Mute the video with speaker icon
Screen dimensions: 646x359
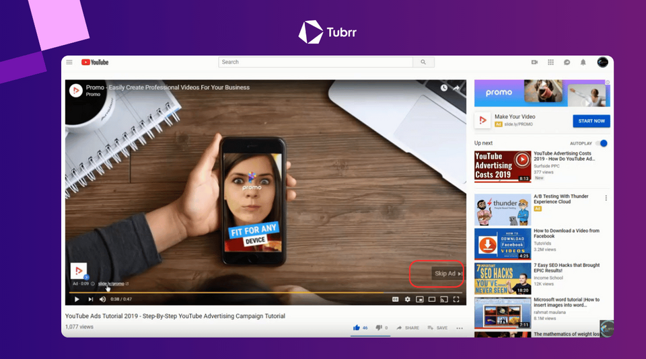102,299
